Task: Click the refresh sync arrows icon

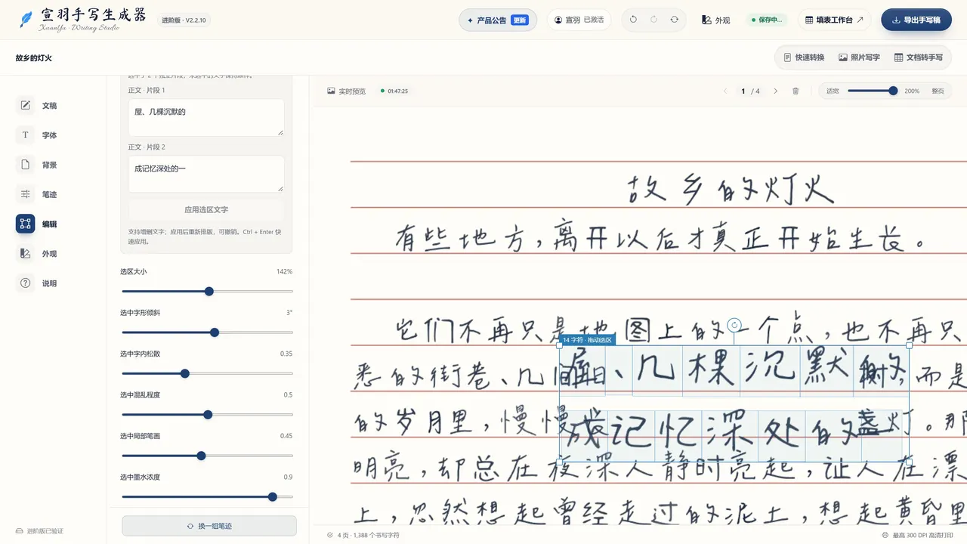Action: 674,20
